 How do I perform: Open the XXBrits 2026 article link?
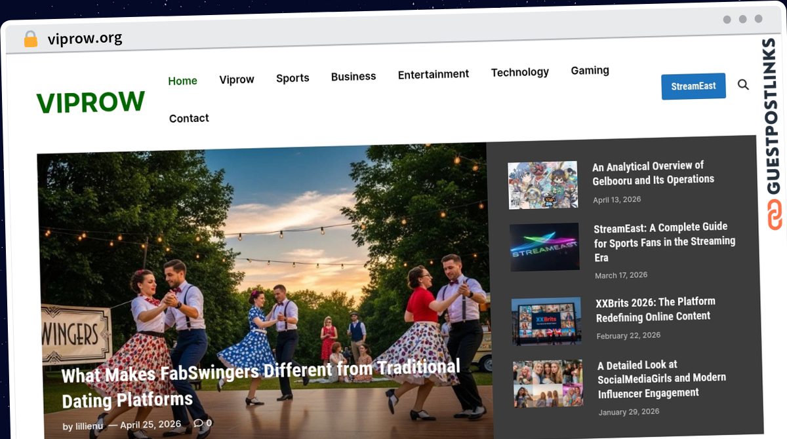tap(655, 309)
